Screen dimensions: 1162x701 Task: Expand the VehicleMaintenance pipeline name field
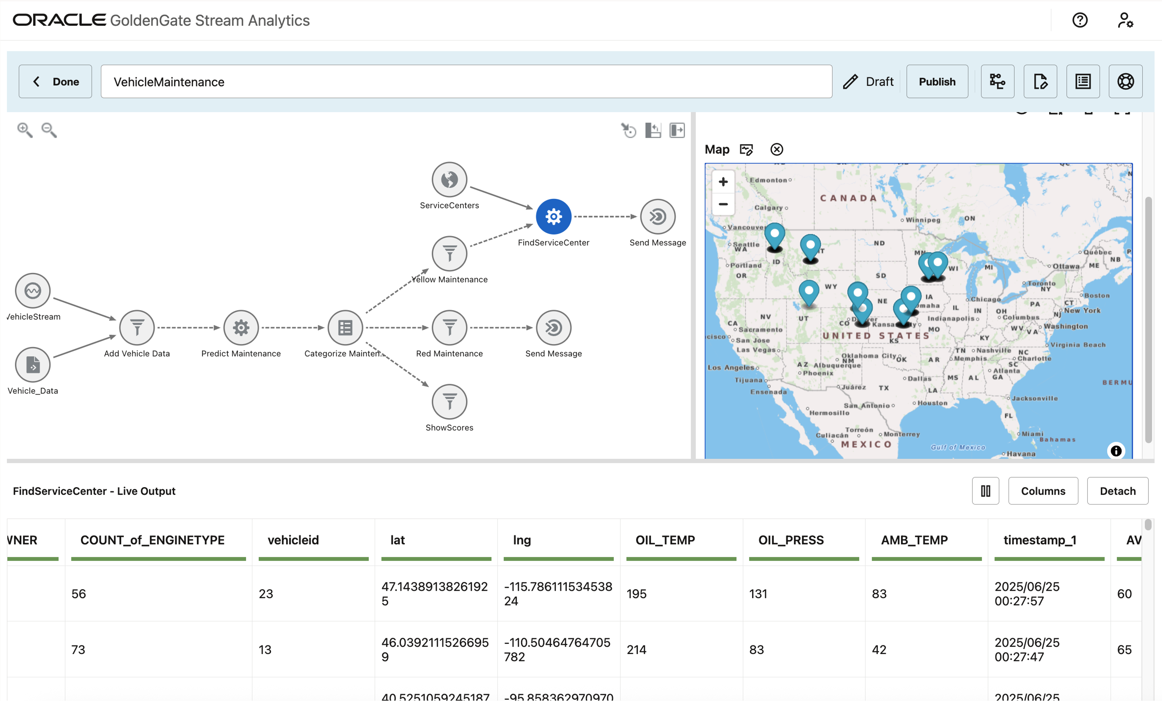[x=467, y=81]
